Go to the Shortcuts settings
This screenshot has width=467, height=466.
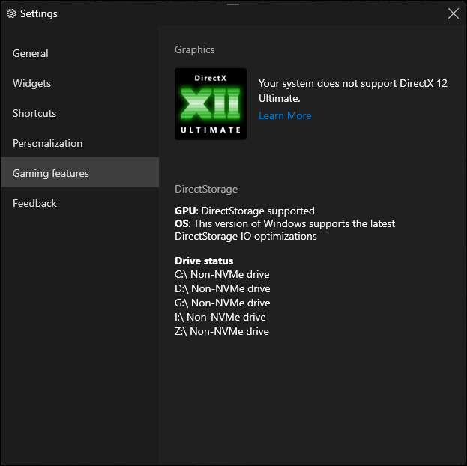point(34,113)
